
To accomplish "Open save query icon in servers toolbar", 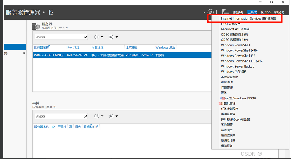I will tap(111, 37).
